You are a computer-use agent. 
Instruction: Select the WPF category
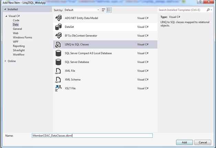click(15, 42)
